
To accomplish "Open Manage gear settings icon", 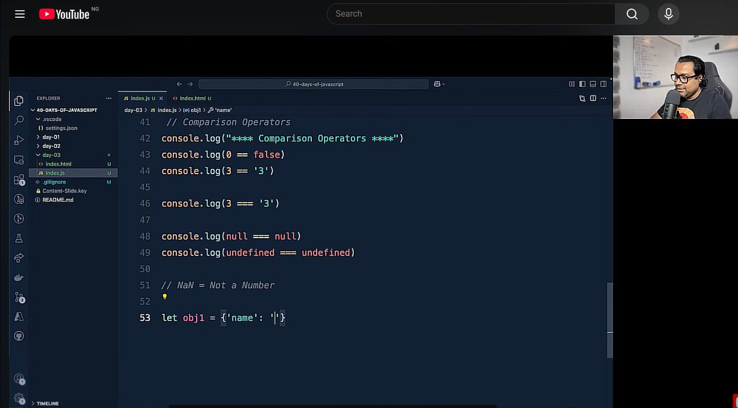I will click(19, 398).
